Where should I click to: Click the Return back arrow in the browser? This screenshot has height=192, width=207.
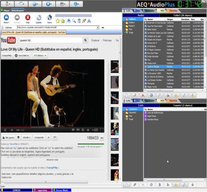tap(6, 19)
